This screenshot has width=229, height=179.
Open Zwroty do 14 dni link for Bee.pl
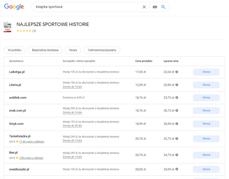(72, 157)
